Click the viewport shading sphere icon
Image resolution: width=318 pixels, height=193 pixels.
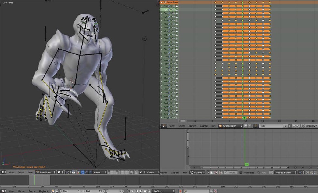(59, 172)
